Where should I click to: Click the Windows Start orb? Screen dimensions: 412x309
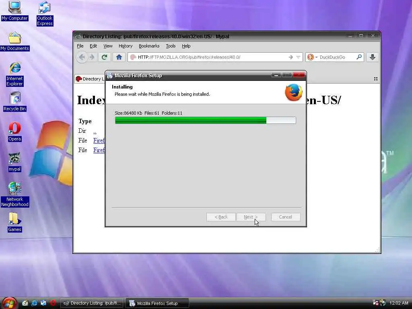click(9, 303)
